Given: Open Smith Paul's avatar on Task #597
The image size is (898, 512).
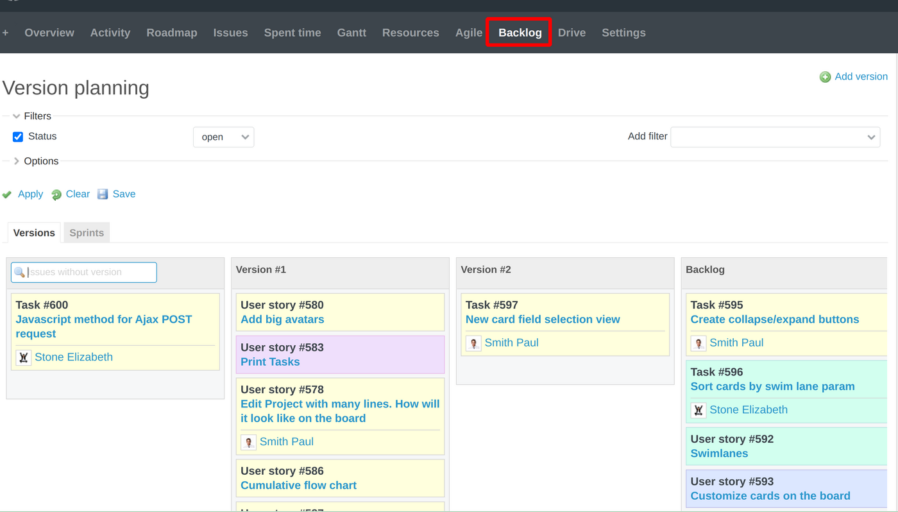Looking at the screenshot, I should pos(473,343).
